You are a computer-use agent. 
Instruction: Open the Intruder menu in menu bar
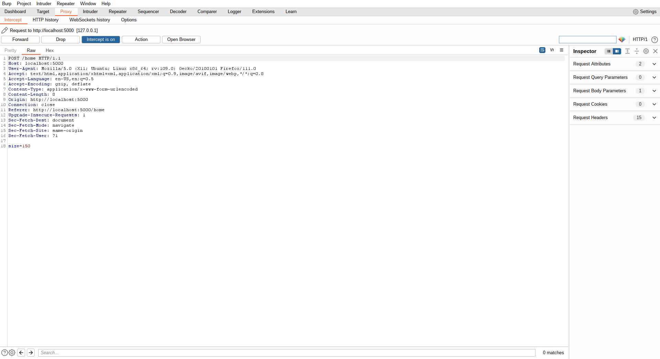point(44,4)
